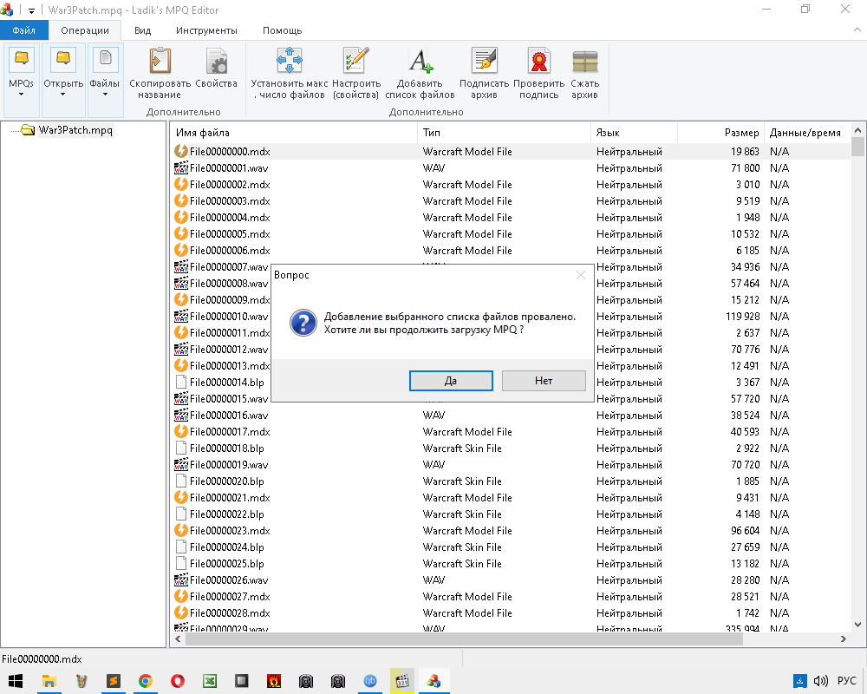Open the Windows Start menu

click(x=16, y=681)
